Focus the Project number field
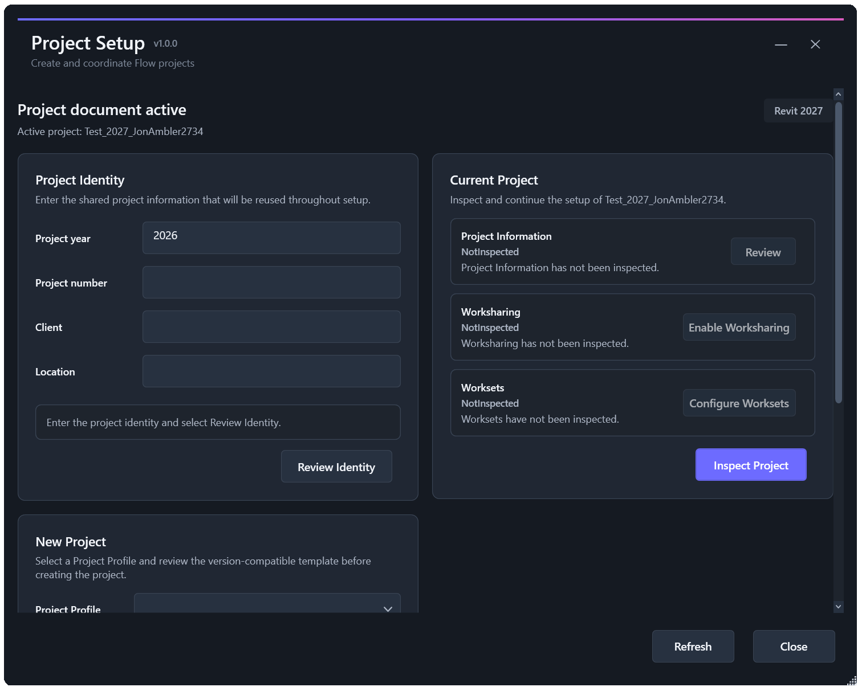Screen dimensions: 862x691 (x=271, y=282)
